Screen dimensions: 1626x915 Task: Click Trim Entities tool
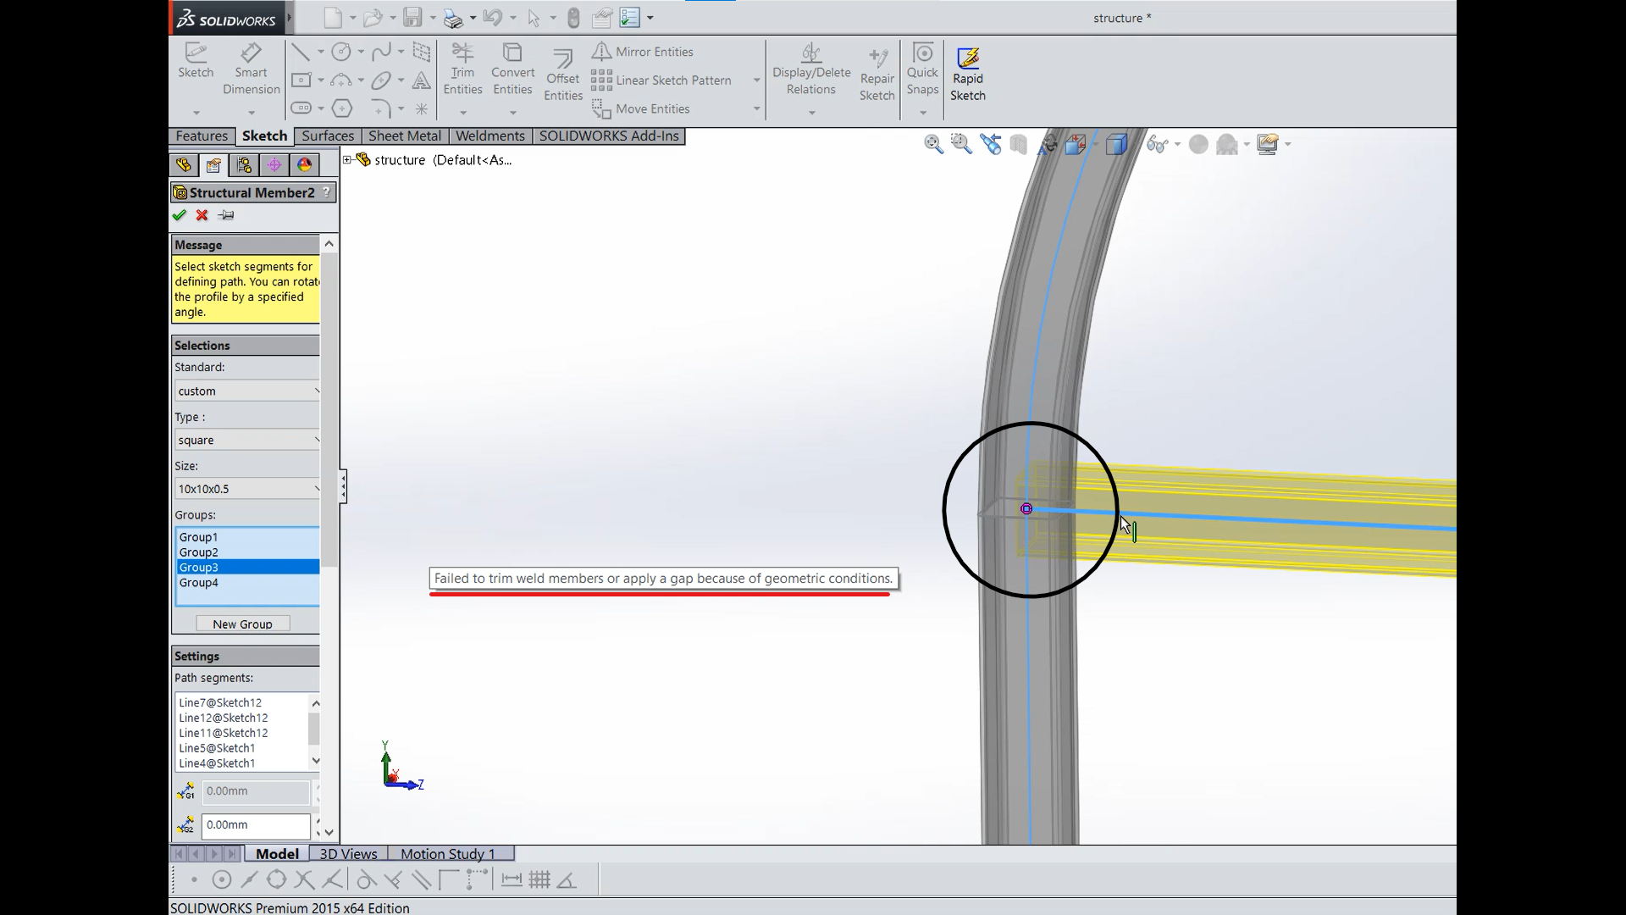(462, 68)
